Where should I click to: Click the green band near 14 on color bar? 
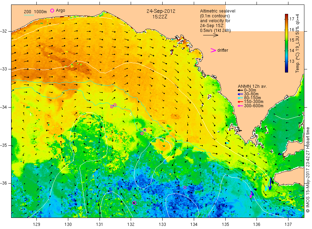[286, 50]
